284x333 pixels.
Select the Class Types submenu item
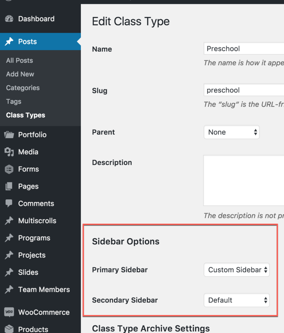25,115
